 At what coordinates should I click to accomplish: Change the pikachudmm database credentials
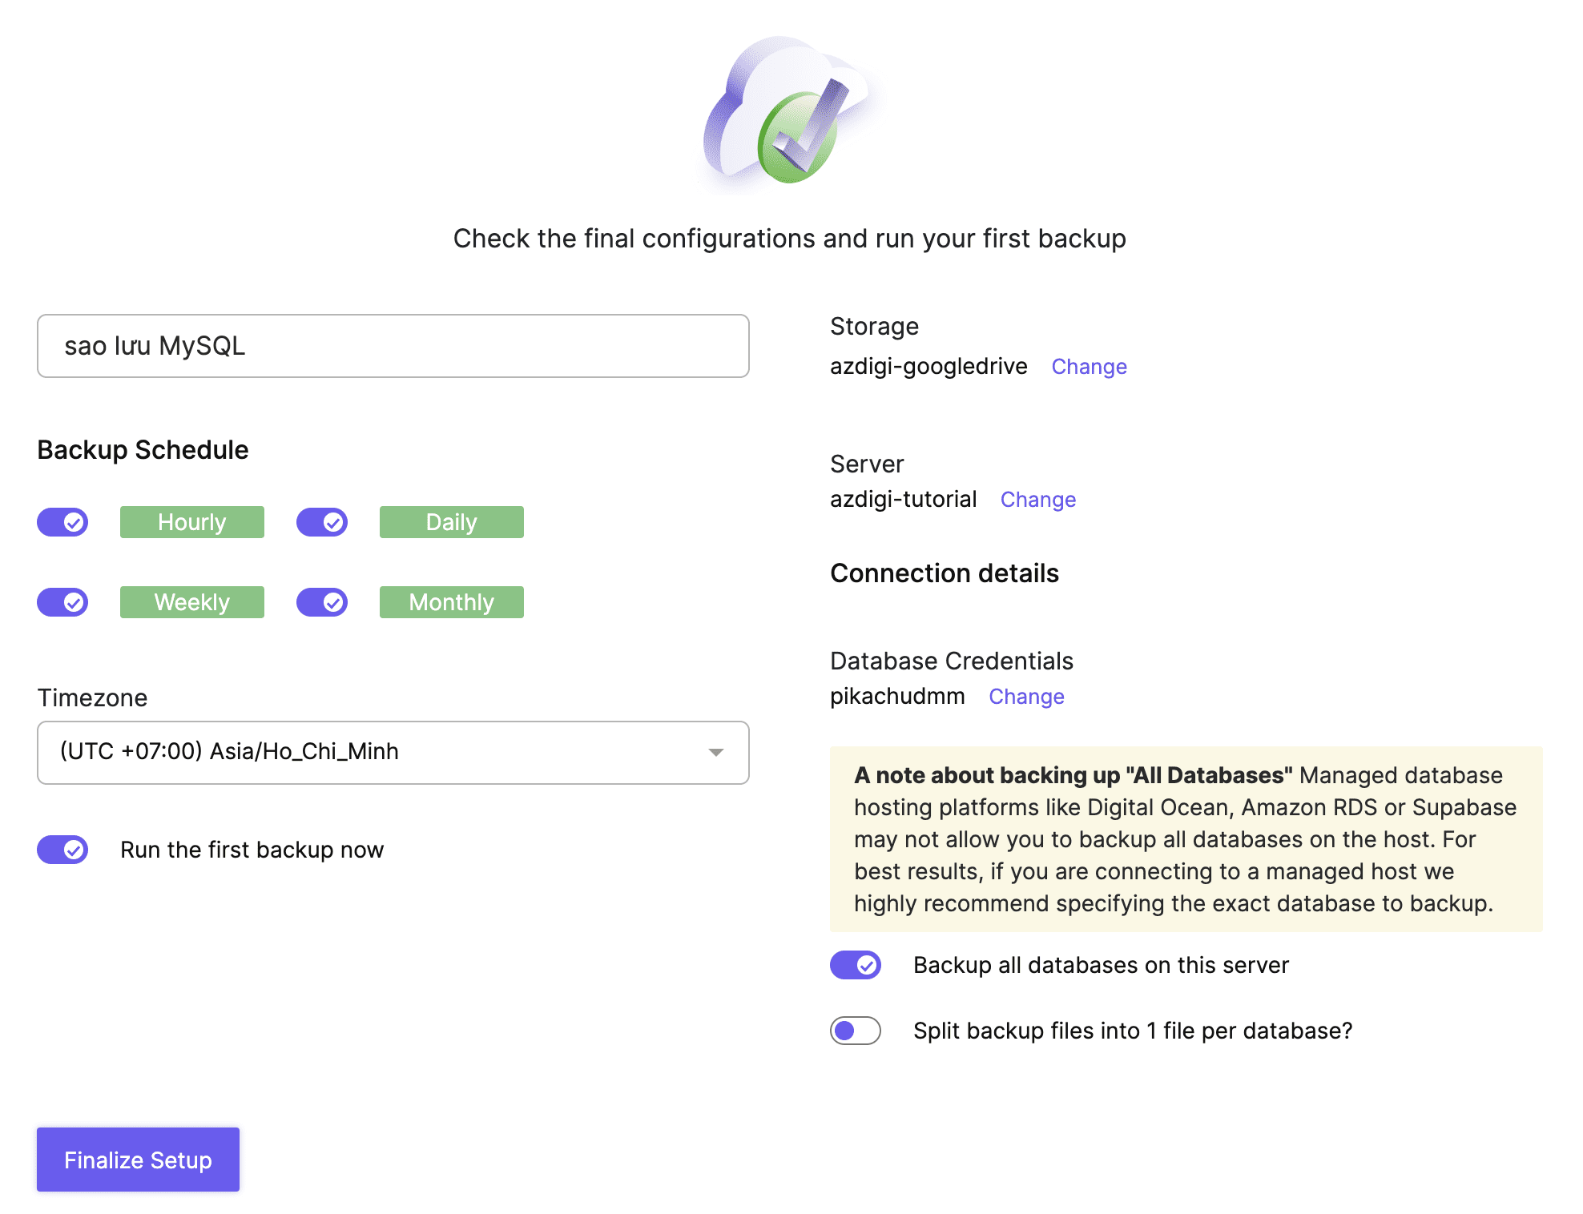[x=1026, y=697]
